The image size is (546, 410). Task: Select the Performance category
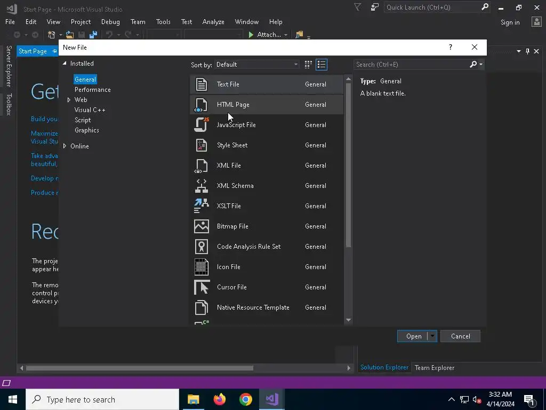tap(92, 90)
